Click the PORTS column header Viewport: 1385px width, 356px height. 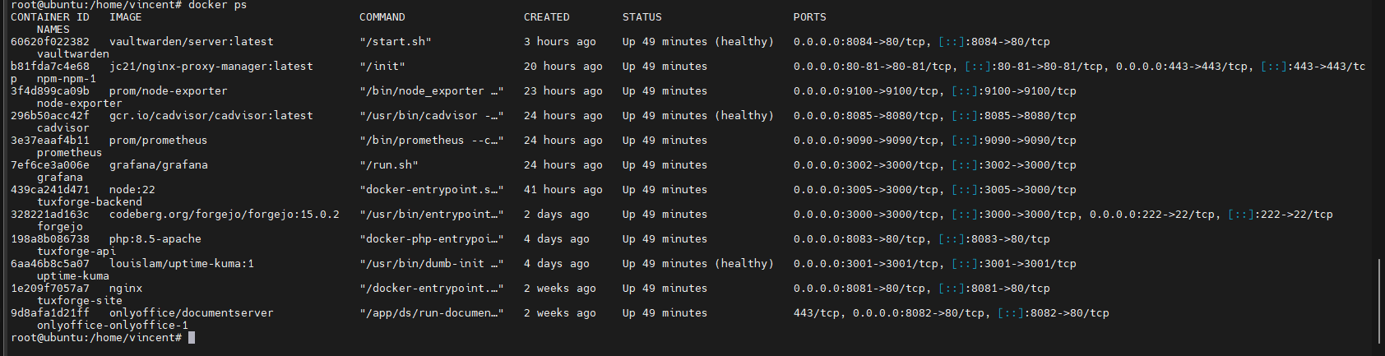pos(810,17)
